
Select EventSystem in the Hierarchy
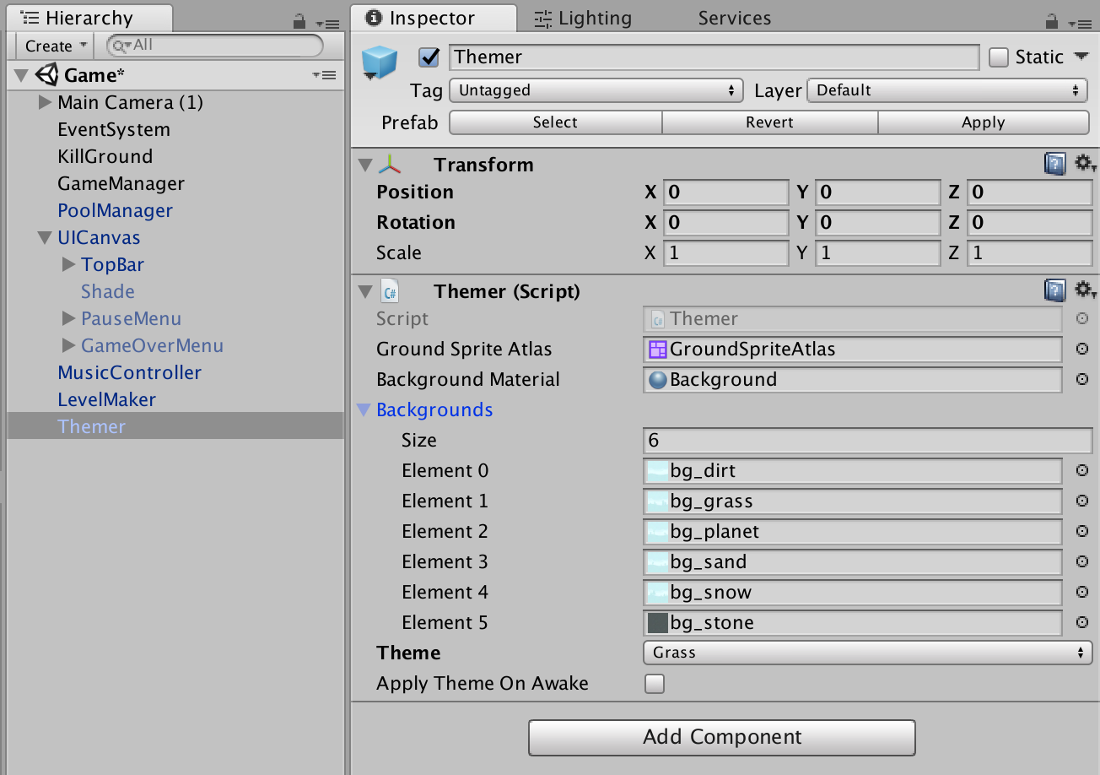tap(114, 130)
